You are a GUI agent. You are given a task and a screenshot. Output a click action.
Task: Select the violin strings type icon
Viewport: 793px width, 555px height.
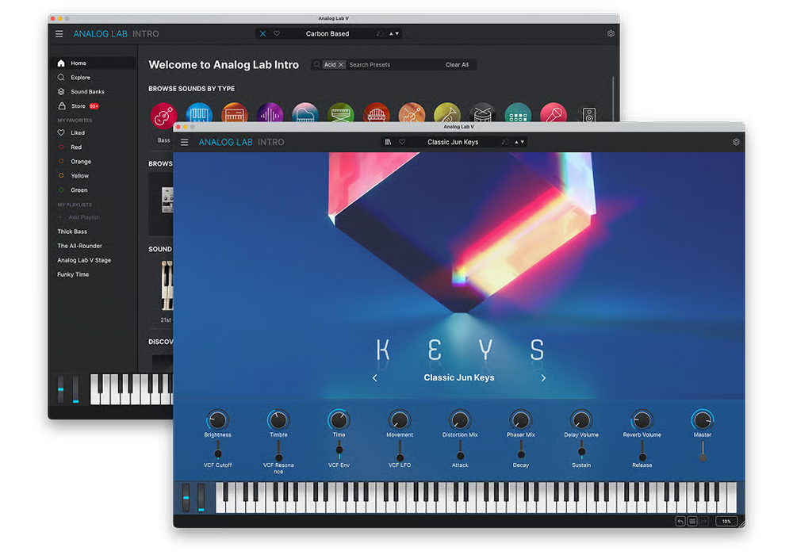(x=412, y=114)
